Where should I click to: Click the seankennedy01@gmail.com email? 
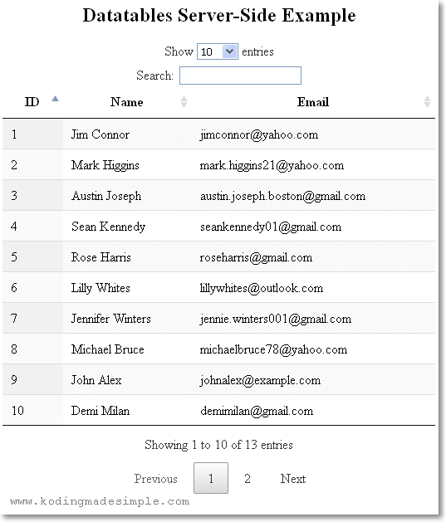tap(271, 227)
